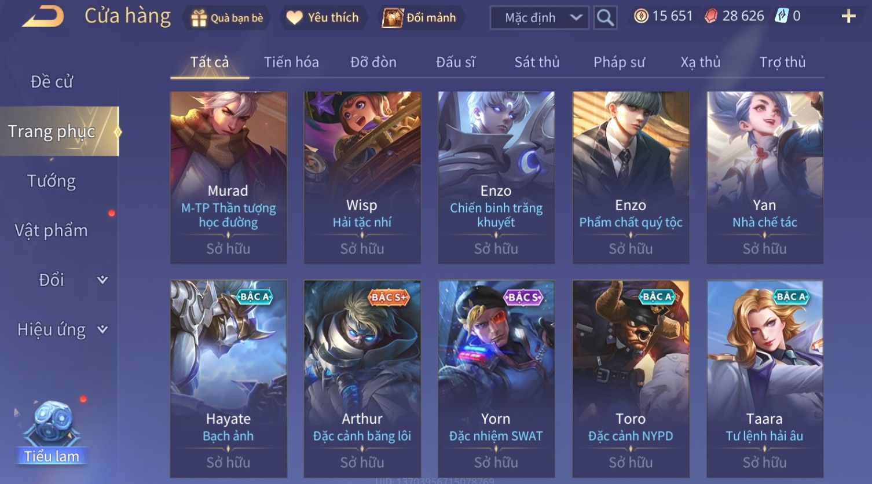Screen dimensions: 872x484
Task: Select Tướng in the sidebar
Action: (x=52, y=181)
